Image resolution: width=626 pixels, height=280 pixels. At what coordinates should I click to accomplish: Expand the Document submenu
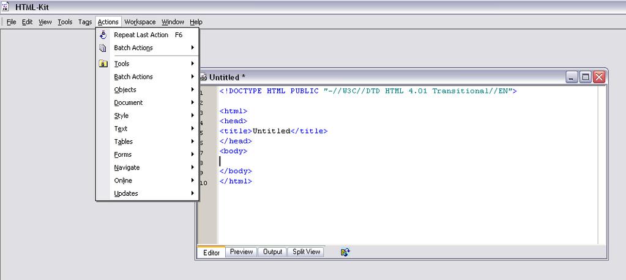pyautogui.click(x=147, y=102)
